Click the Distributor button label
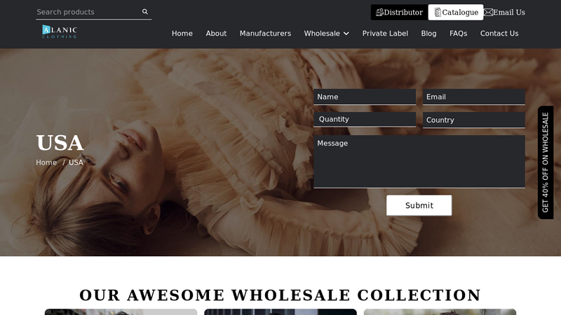561x315 pixels. 403,13
